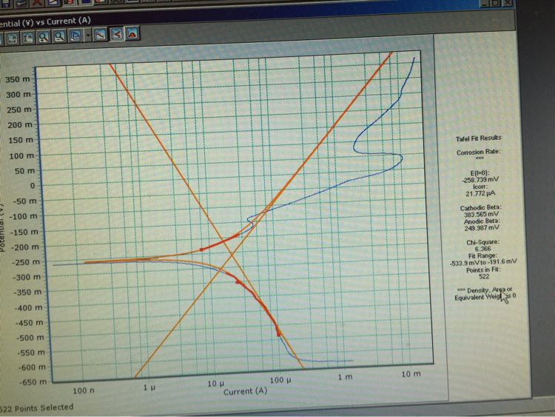Click the 'Potential (V) vs Current (A)' window title
555x417 pixels.
pos(45,22)
